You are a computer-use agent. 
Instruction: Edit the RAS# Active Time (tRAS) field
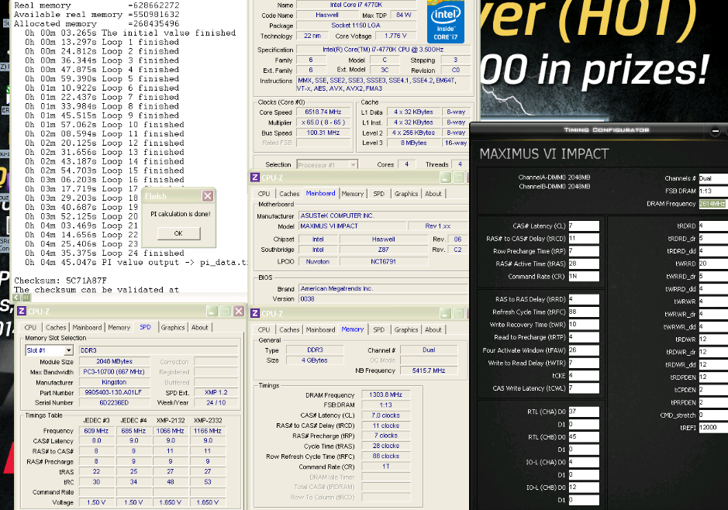click(x=584, y=264)
